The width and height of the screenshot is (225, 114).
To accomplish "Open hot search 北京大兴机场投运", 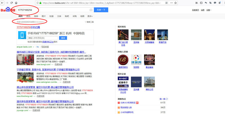I will (128, 103).
